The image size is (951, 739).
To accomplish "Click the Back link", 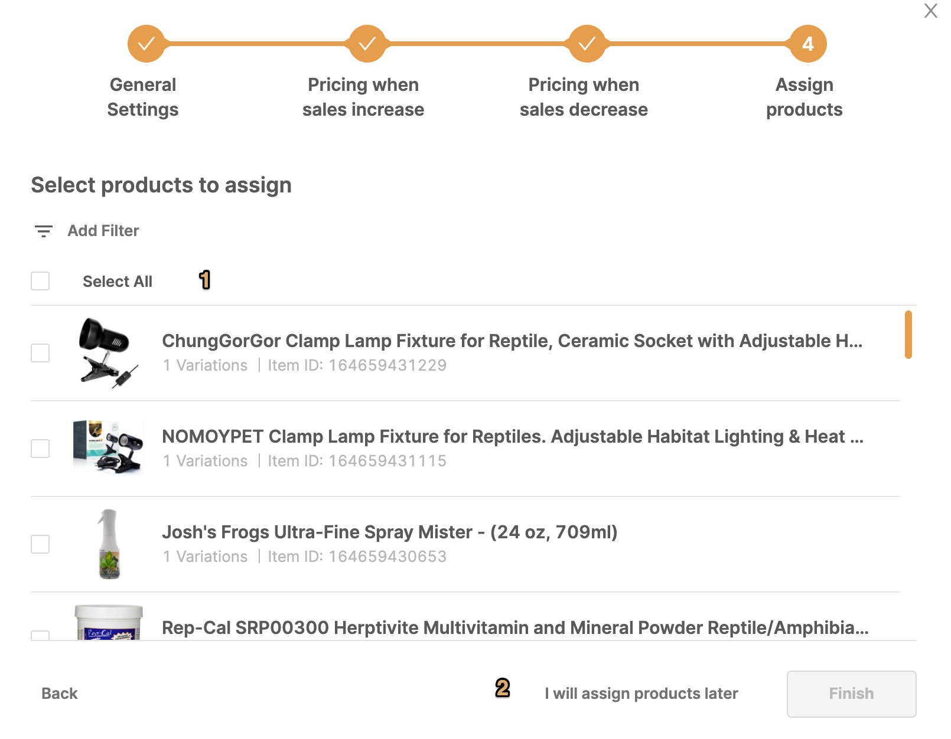I will (60, 694).
